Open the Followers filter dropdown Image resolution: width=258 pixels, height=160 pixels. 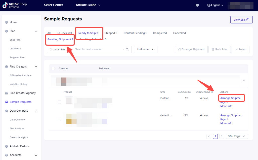click(145, 49)
